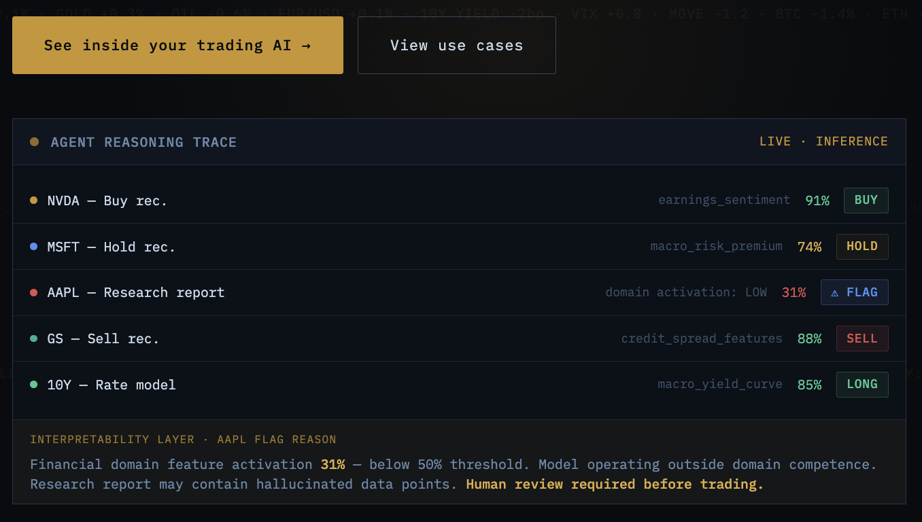Click the 31% domain activation value
Image resolution: width=922 pixels, height=522 pixels.
[793, 292]
